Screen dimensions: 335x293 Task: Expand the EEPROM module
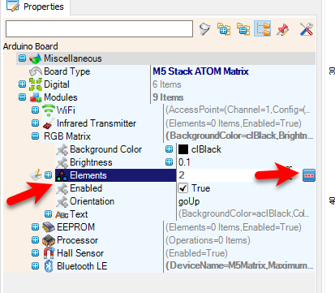35,227
